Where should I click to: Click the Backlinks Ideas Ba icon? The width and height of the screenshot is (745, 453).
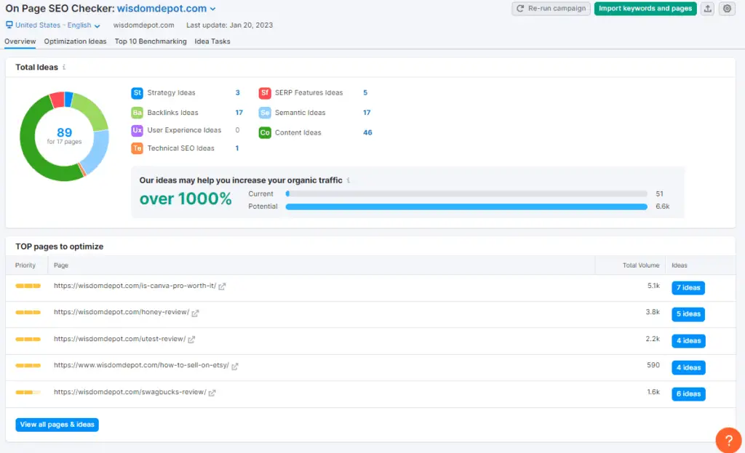tap(137, 113)
